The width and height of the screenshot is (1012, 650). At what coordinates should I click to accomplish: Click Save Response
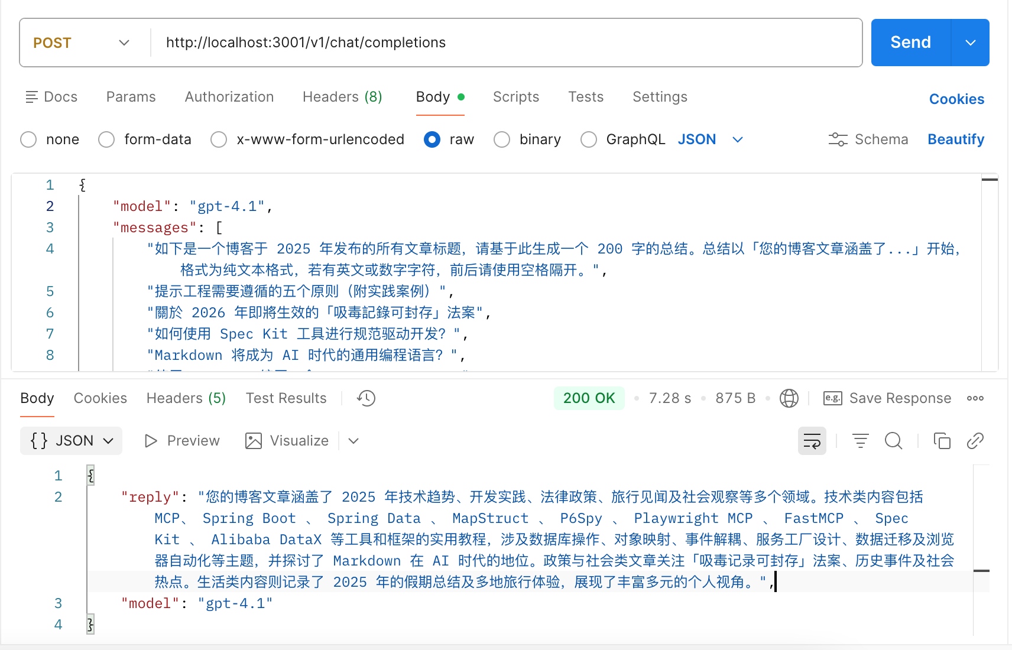click(887, 398)
